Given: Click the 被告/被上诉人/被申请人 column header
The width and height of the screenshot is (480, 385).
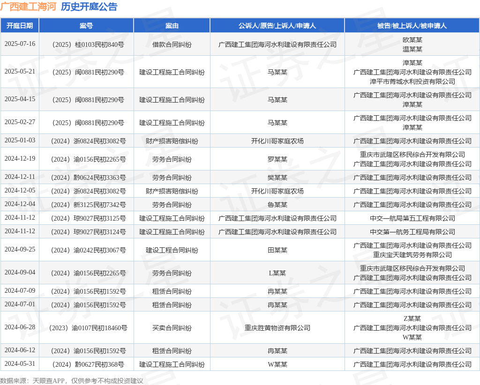Looking at the screenshot, I should (x=412, y=26).
